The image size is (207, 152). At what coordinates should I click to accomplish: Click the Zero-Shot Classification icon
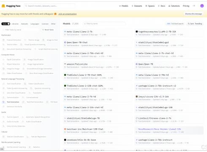click(x=3, y=93)
